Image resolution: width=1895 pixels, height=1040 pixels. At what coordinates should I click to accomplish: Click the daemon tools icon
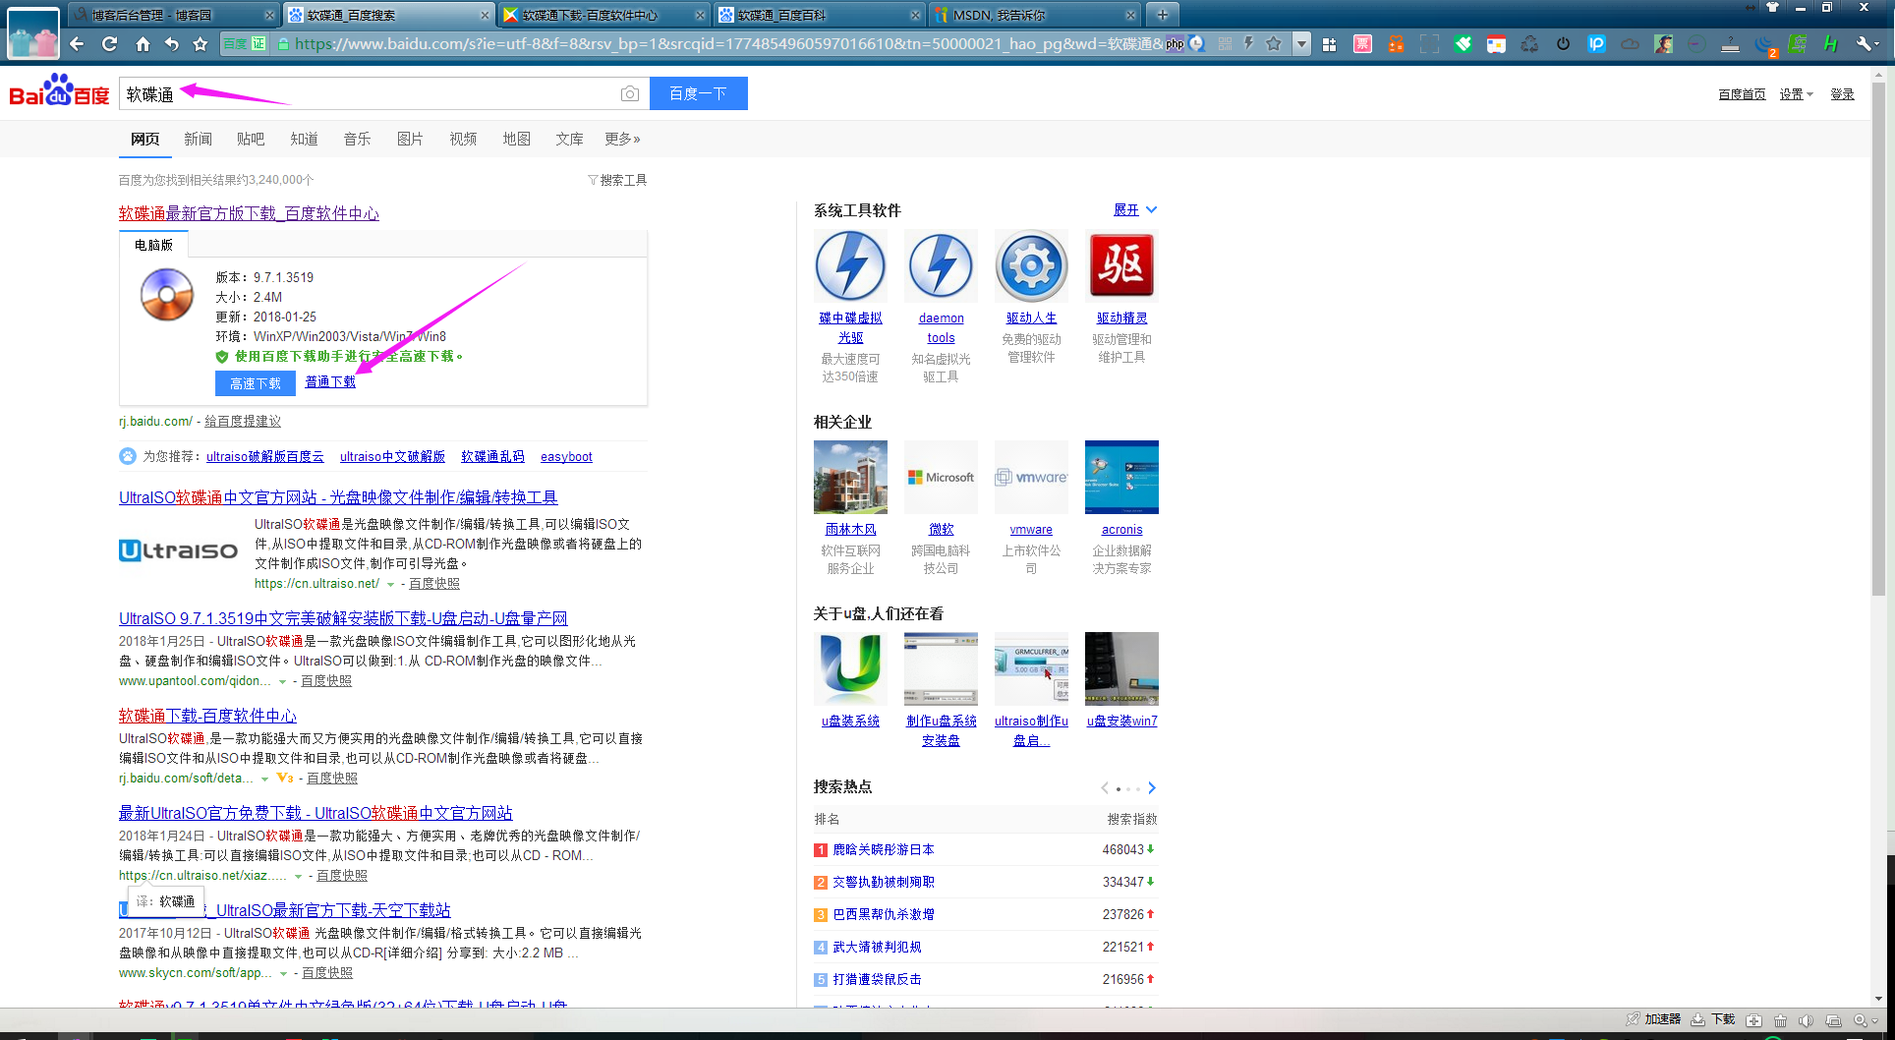point(941,265)
